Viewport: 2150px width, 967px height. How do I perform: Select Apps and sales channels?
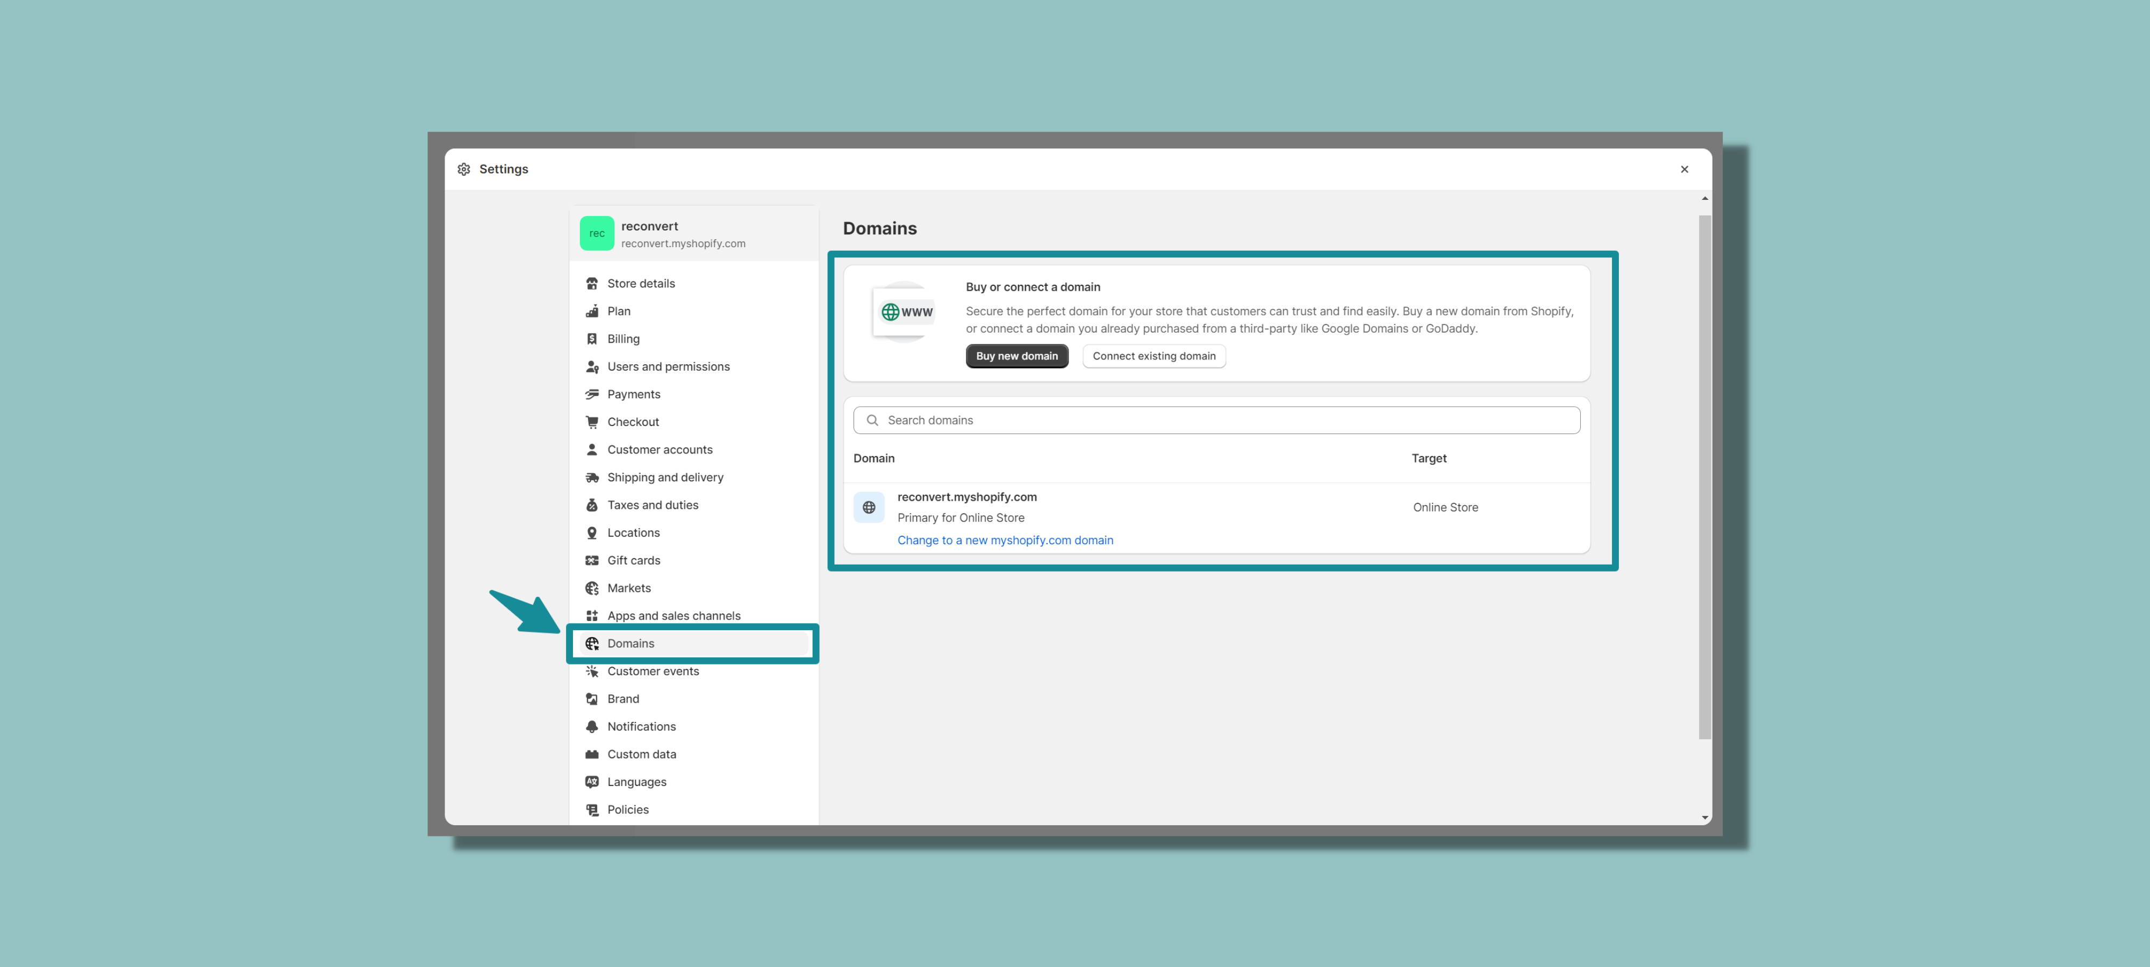pos(673,616)
